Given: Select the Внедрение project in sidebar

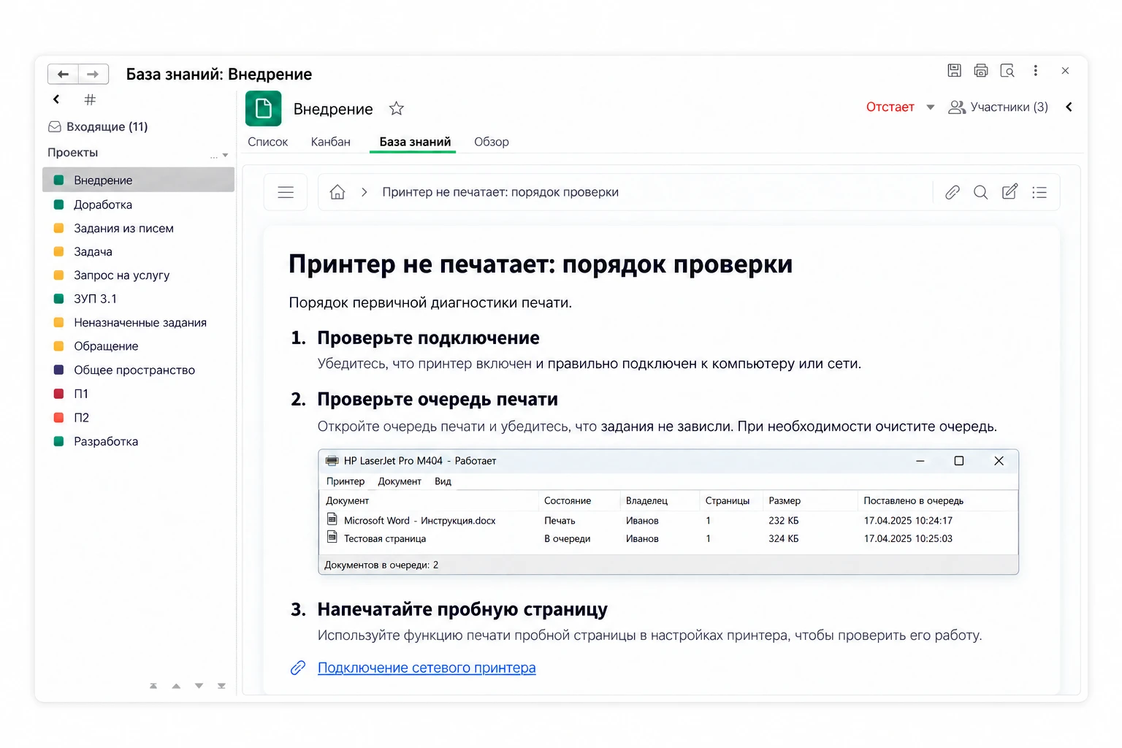Looking at the screenshot, I should point(139,180).
